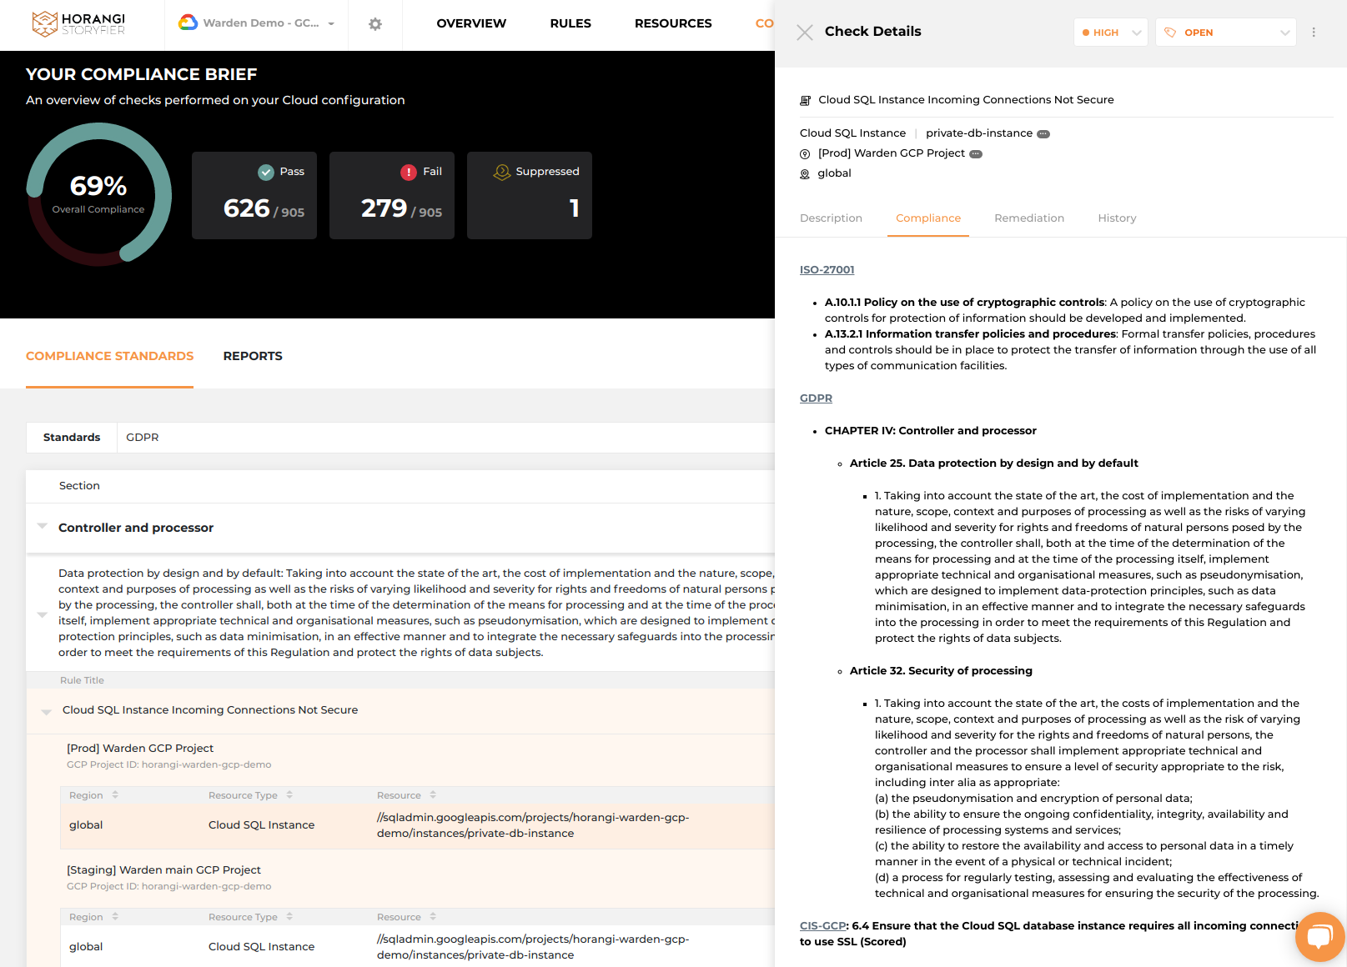The height and width of the screenshot is (967, 1347).
Task: Open the Warden Demo GCP account dropdown
Action: 257,23
